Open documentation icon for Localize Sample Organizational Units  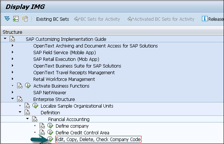pos(27,106)
